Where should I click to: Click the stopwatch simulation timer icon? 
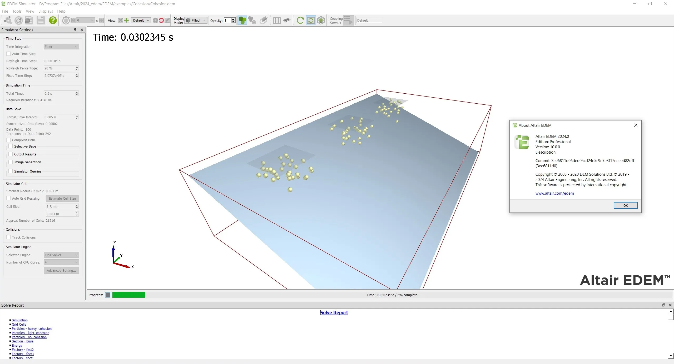(x=66, y=20)
